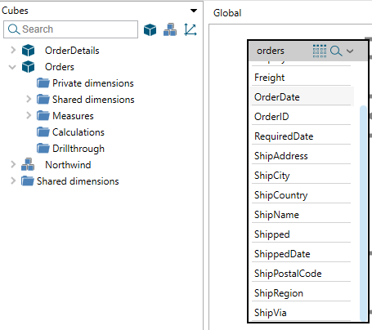Click the magnifier icon in the Search box
372x330 pixels.
tap(14, 29)
